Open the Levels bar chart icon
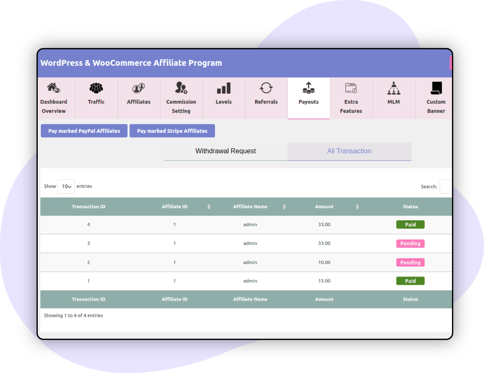The image size is (484, 373). pos(224,88)
